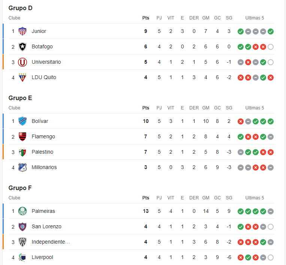Click the Liverpool club crest icon
The width and height of the screenshot is (286, 265).
coord(22,258)
